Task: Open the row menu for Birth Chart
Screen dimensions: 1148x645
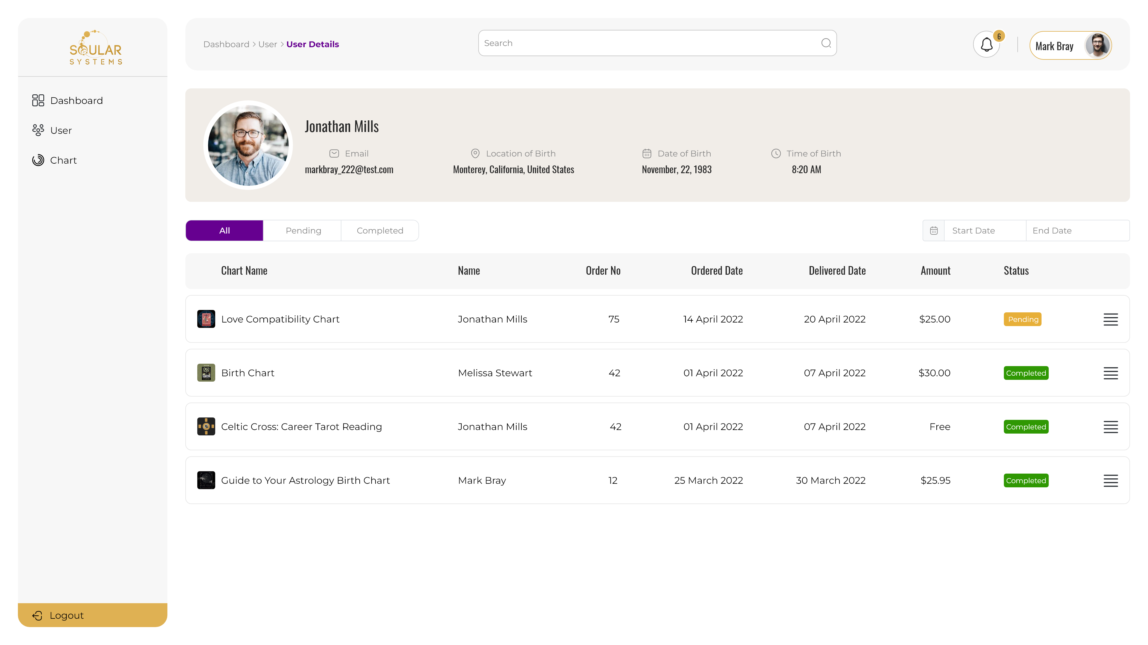Action: click(1110, 373)
